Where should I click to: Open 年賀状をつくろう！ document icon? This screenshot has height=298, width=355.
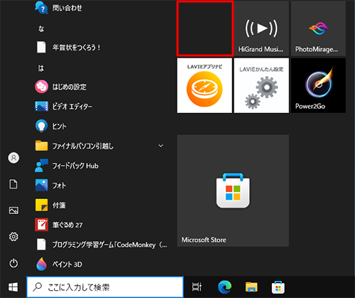click(x=41, y=47)
